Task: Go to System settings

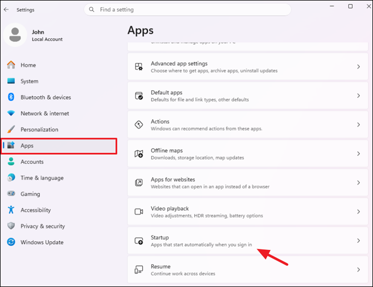Action: (59, 81)
